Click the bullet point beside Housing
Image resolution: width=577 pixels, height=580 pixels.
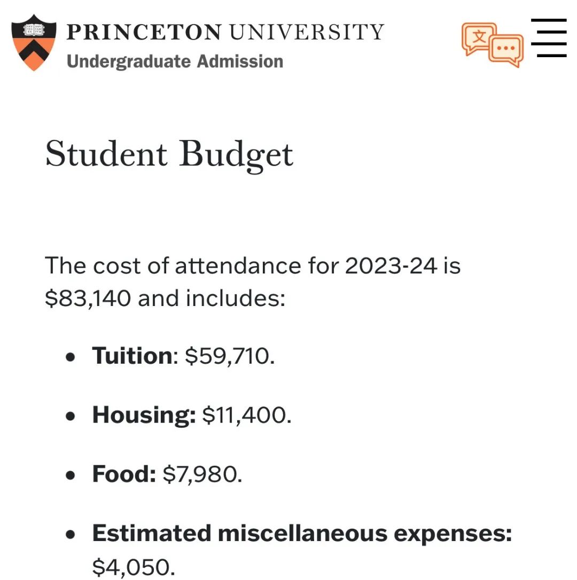[x=71, y=416]
